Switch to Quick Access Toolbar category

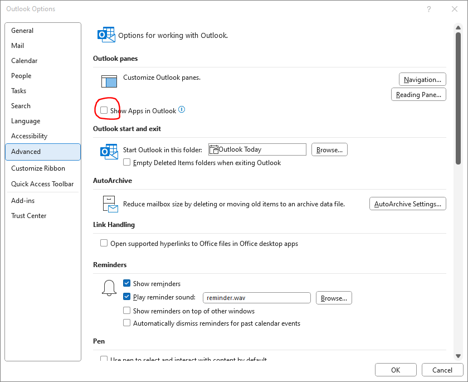tap(43, 184)
